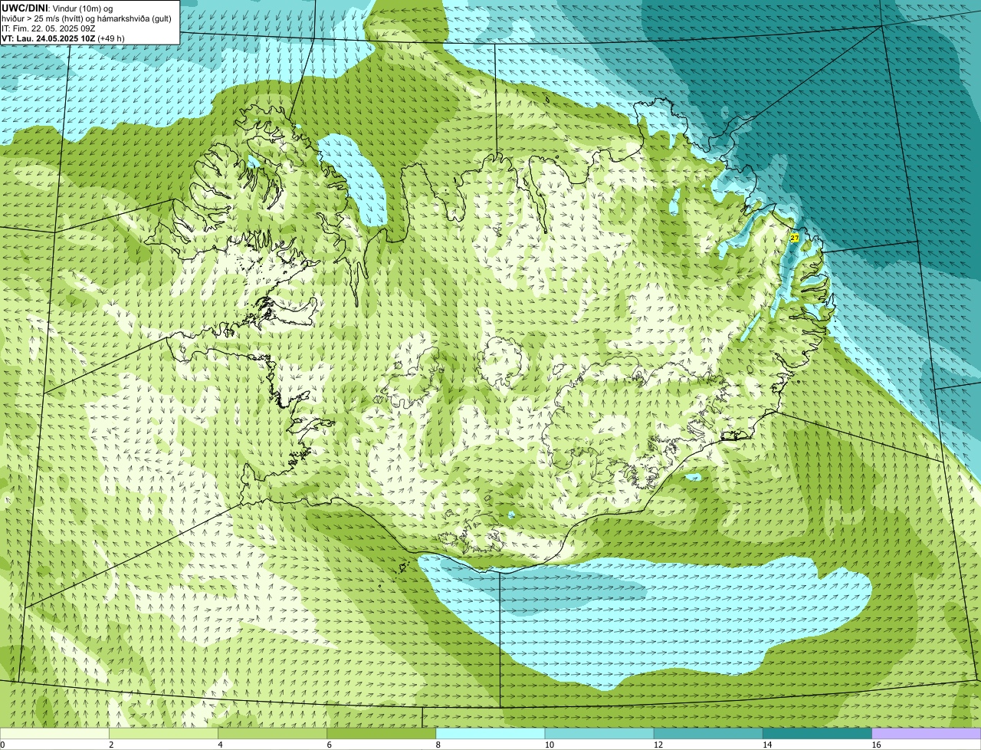Select the 2–4 m/s legend swatch
This screenshot has height=750, width=981.
coord(163,734)
